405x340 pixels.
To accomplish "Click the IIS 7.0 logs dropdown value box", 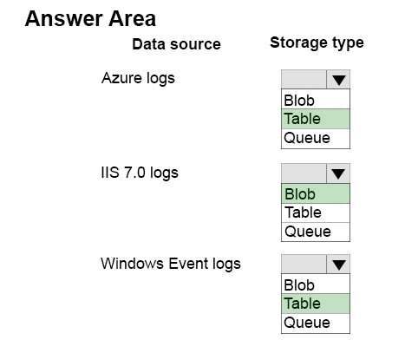I will coord(304,173).
